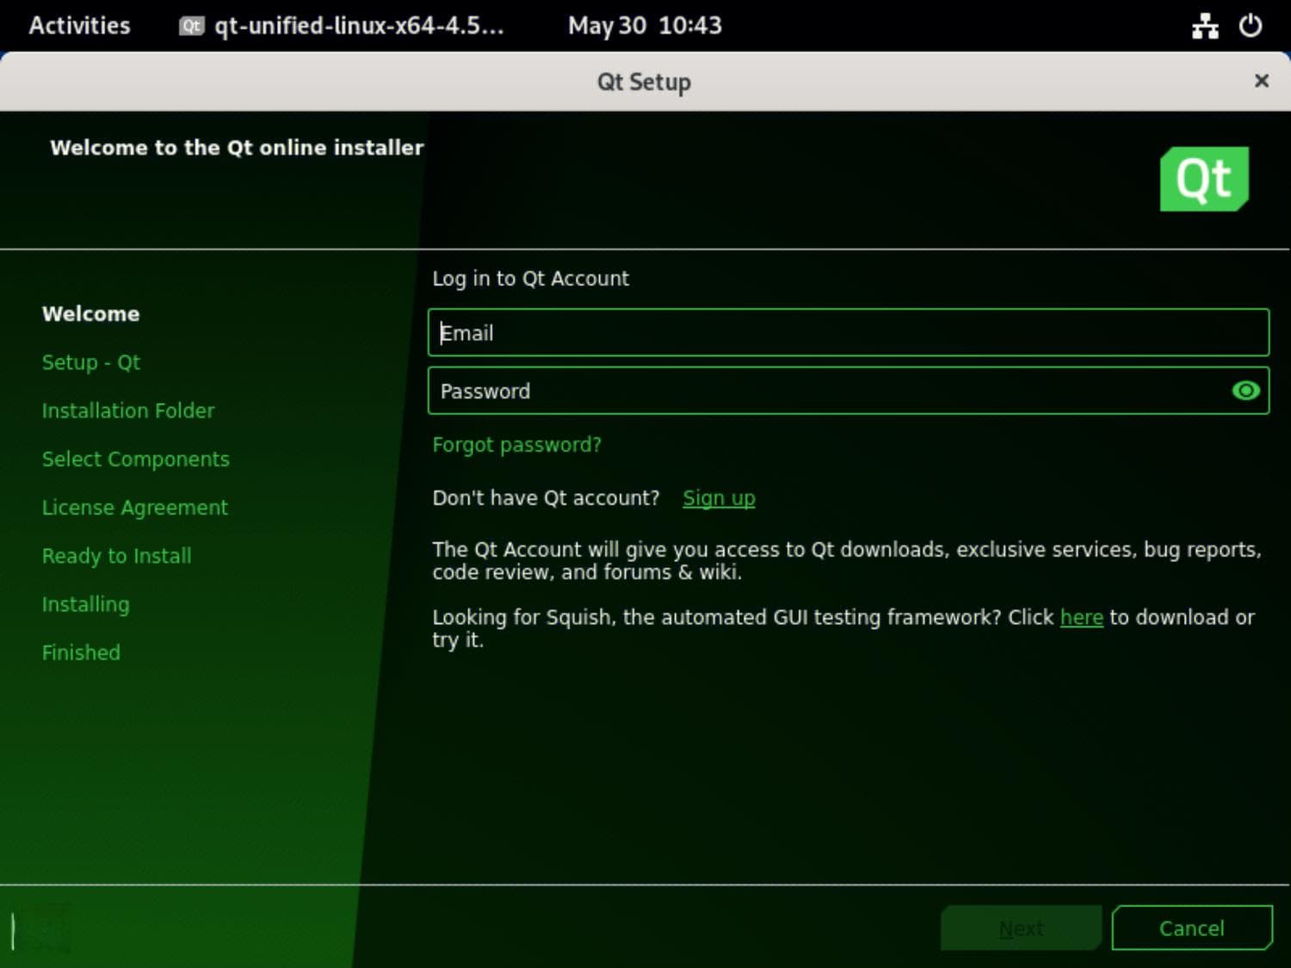The width and height of the screenshot is (1291, 968).
Task: Select the Select Components step
Action: 136,459
